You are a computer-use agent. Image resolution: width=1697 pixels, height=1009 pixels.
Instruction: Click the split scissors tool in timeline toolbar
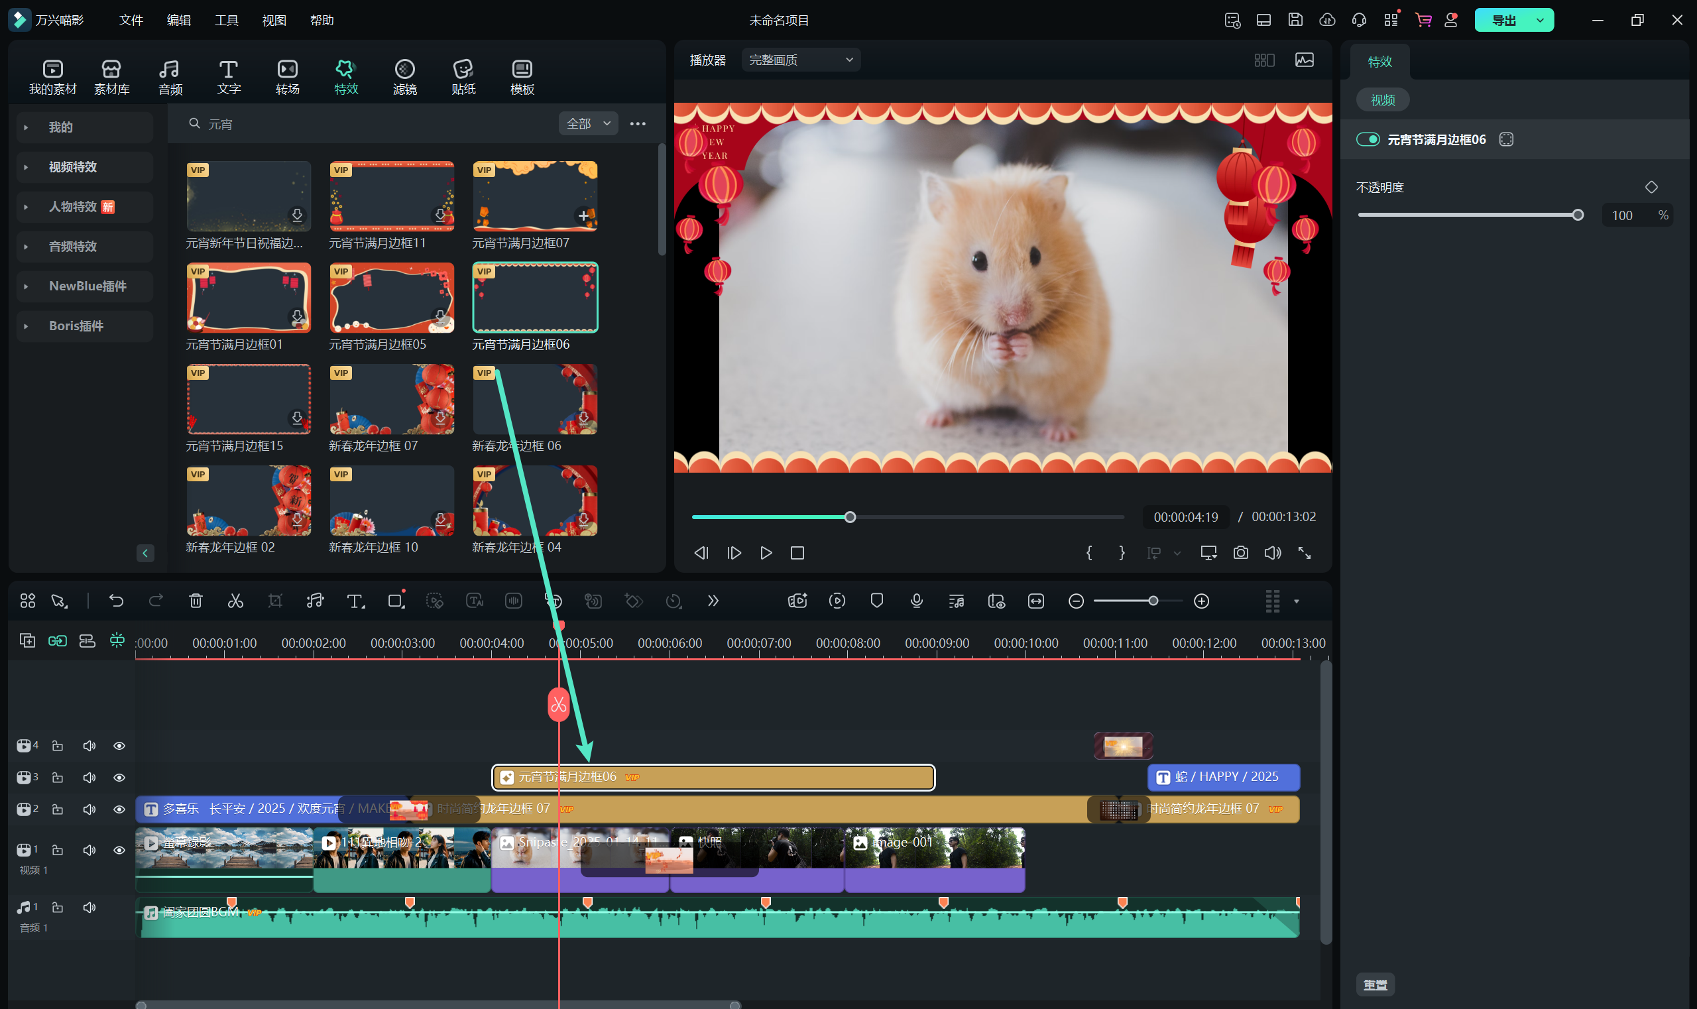pyautogui.click(x=235, y=601)
